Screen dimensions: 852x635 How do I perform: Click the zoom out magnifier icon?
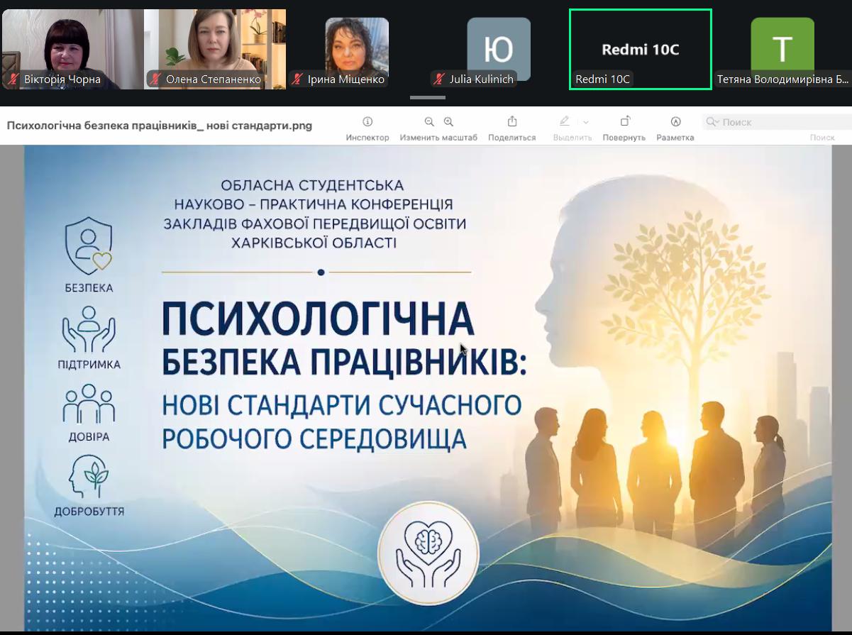point(429,121)
